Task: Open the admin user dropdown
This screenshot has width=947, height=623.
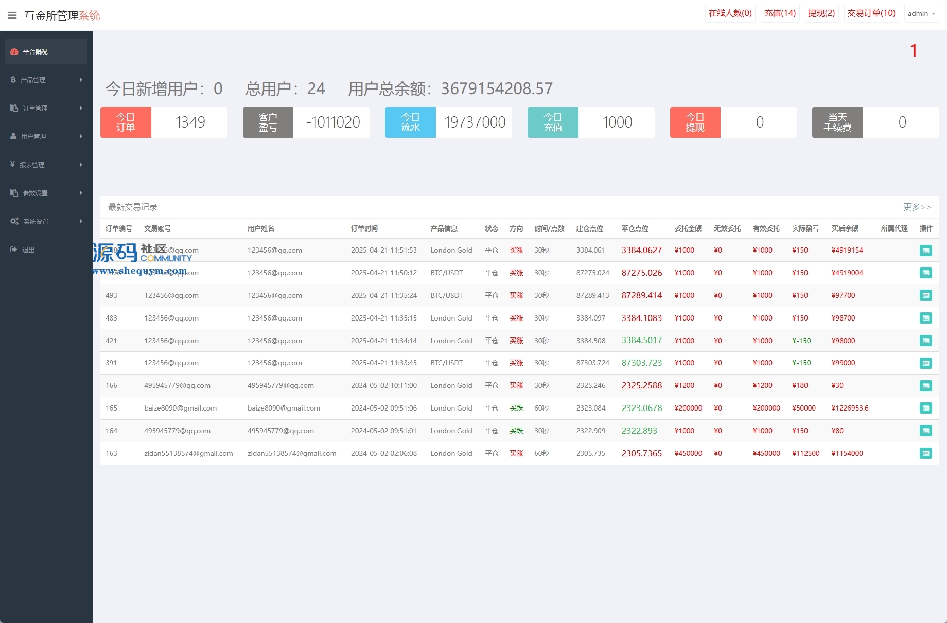Action: point(921,14)
